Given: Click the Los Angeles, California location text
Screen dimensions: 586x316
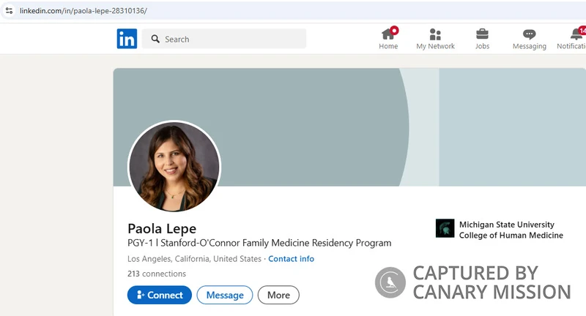Looking at the screenshot, I should (x=194, y=258).
